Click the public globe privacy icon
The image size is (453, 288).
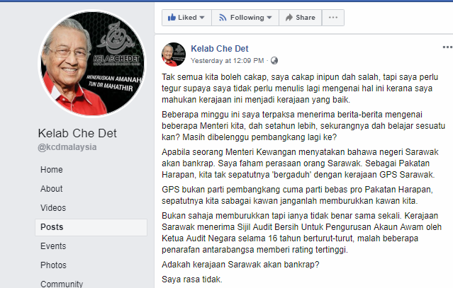pos(274,61)
